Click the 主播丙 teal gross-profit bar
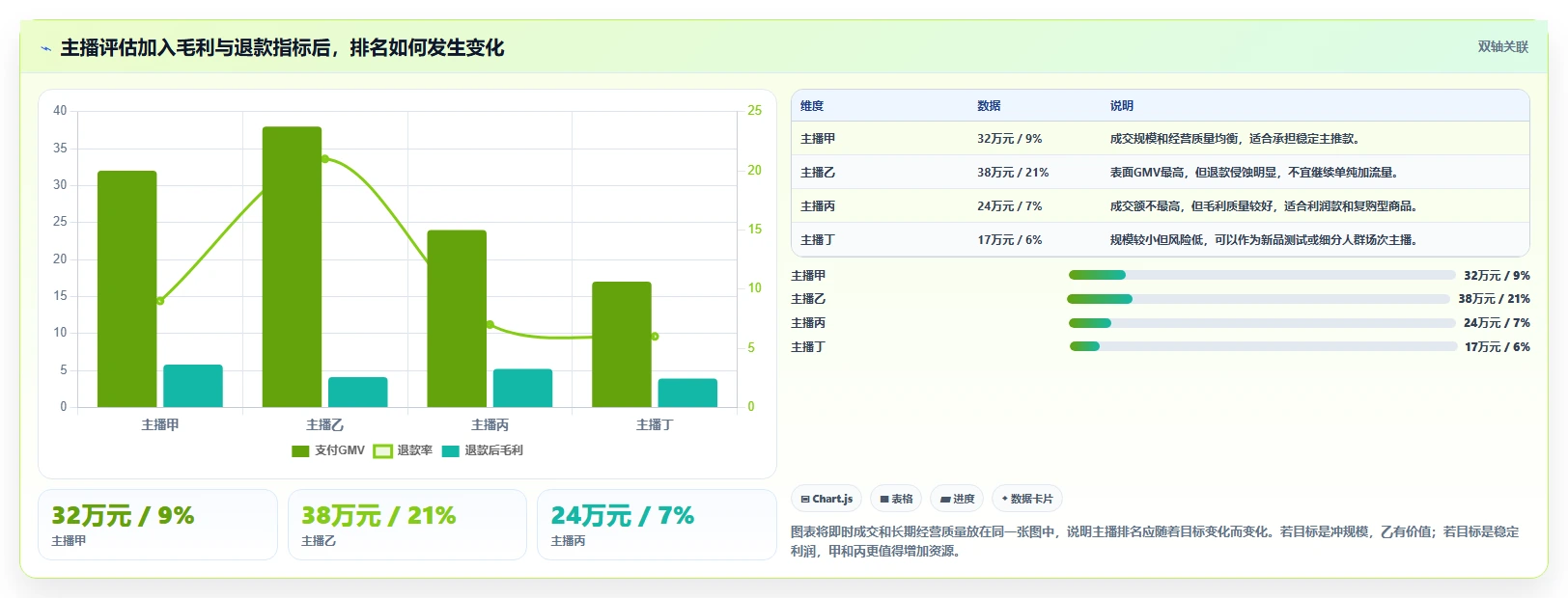The height and width of the screenshot is (598, 1568). click(x=523, y=388)
